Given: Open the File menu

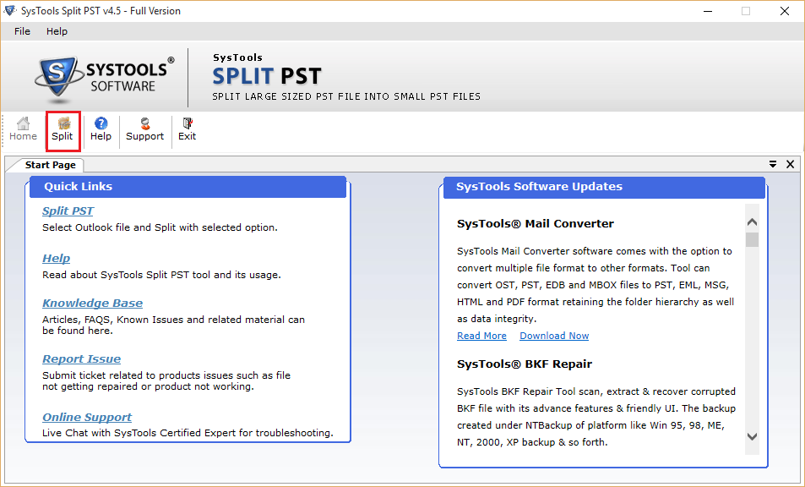Looking at the screenshot, I should tap(22, 31).
